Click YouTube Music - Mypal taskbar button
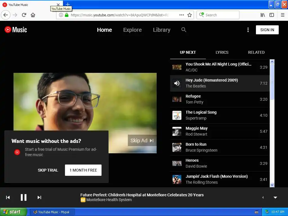The width and height of the screenshot is (288, 216). pos(52,212)
